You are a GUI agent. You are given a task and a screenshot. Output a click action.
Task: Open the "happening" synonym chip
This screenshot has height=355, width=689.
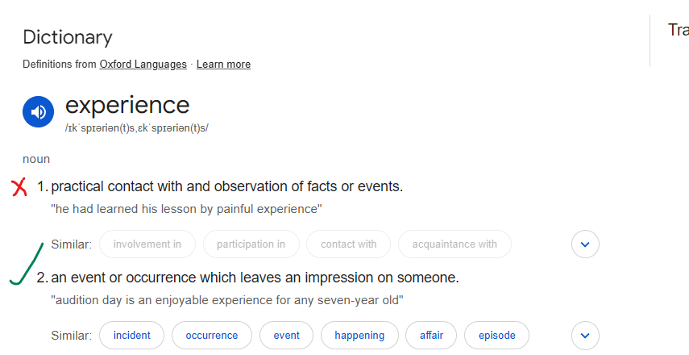coord(359,335)
